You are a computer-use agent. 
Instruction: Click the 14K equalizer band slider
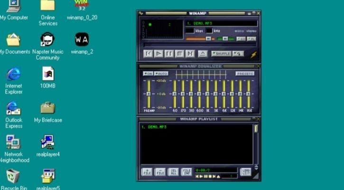click(240, 94)
